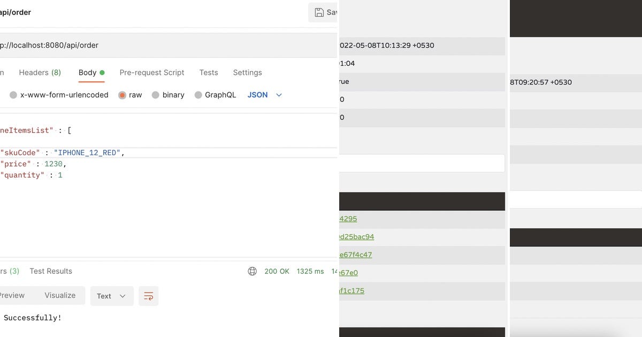642x337 pixels.
Task: Select the raw body format radio button
Action: coord(121,95)
